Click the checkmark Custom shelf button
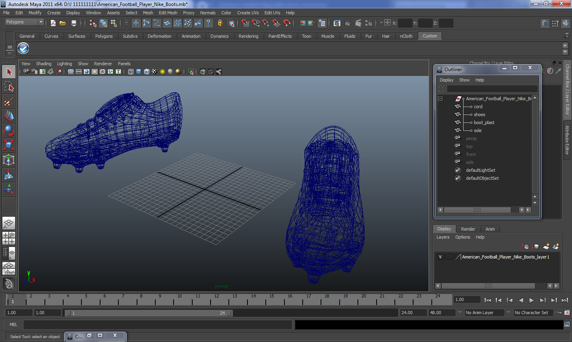The image size is (572, 342). [x=23, y=49]
